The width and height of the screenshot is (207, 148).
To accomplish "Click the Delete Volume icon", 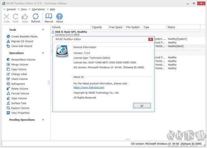I will 8,89.
